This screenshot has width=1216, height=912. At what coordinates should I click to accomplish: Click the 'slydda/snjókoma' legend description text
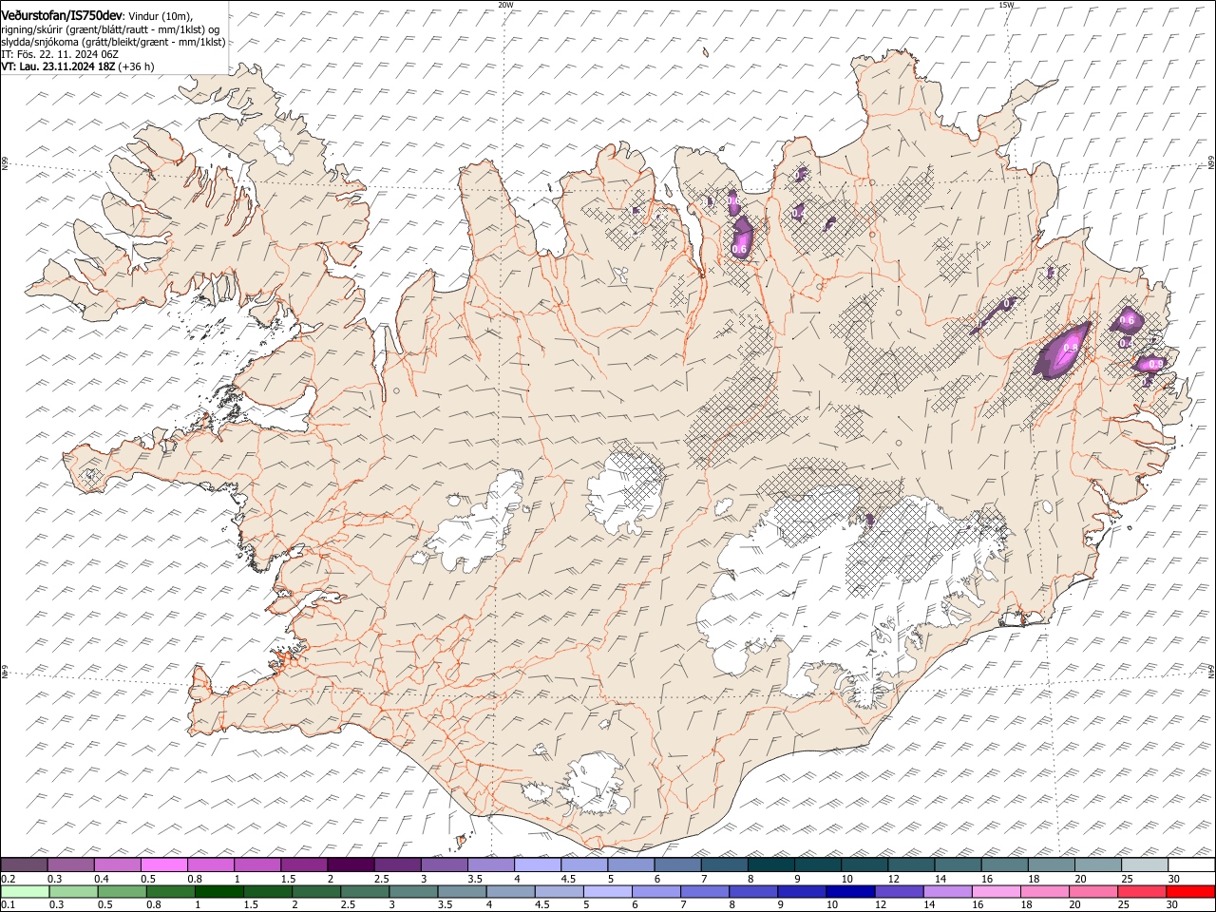(x=38, y=42)
